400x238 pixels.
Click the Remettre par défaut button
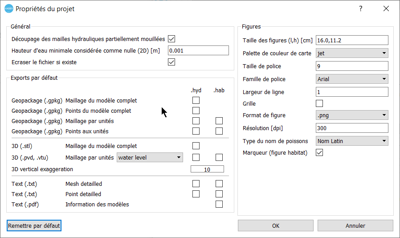(x=34, y=226)
